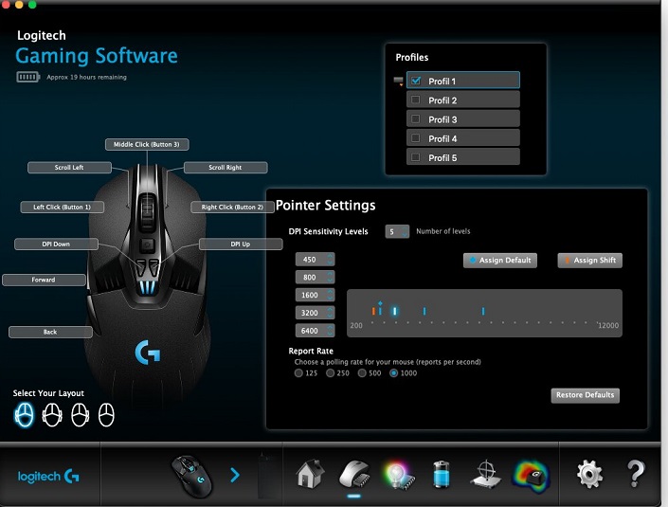668x507 pixels.
Task: Select the first mouse layout icon
Action: (25, 414)
